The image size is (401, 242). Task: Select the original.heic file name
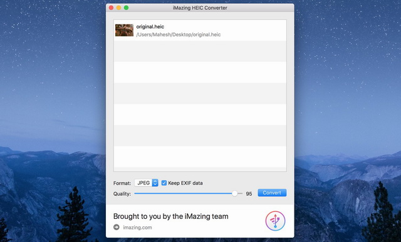pos(150,26)
